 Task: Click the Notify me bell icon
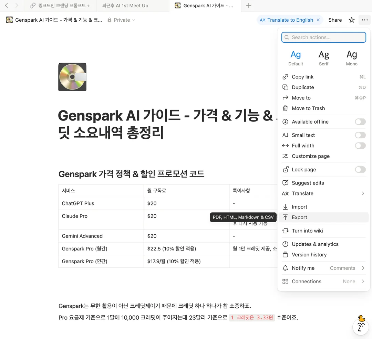tap(285, 268)
